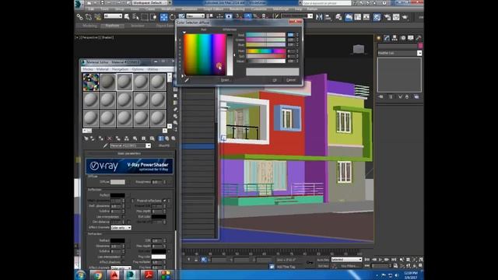Screen dimensions: 498x280
Task: Open the Hierarchy command panel icon
Action: click(395, 38)
